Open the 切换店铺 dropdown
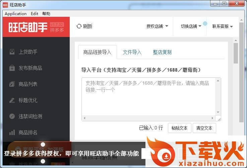The width and height of the screenshot is (247, 168). (x=191, y=26)
